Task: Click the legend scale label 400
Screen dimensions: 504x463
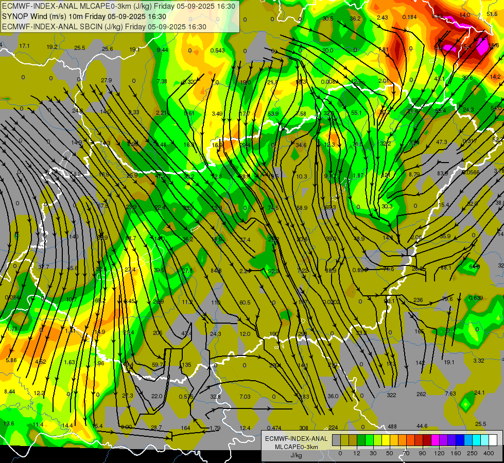Action: pos(489,453)
